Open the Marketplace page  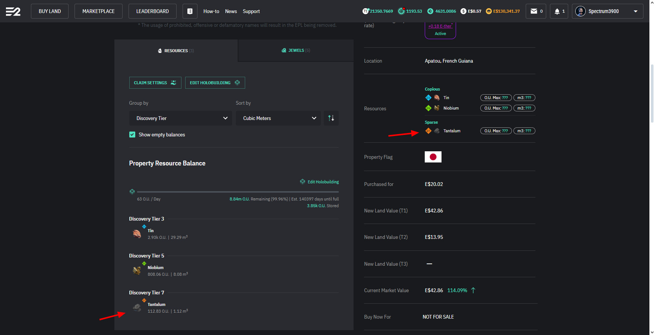98,11
